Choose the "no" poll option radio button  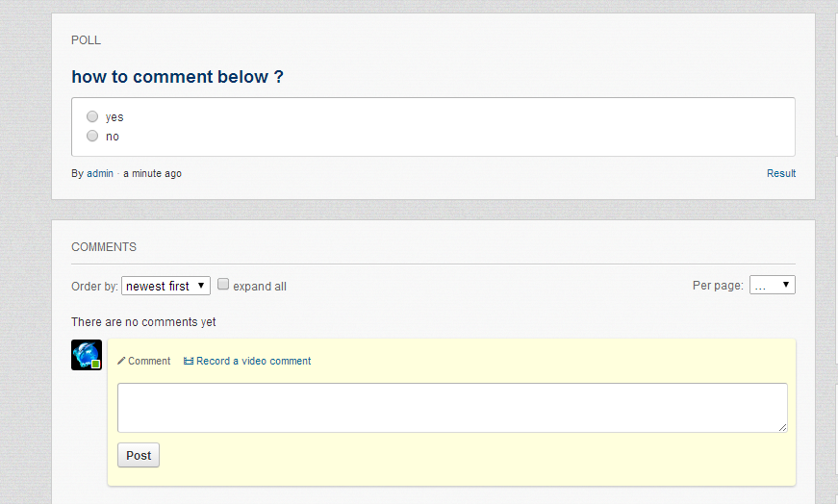click(x=92, y=136)
